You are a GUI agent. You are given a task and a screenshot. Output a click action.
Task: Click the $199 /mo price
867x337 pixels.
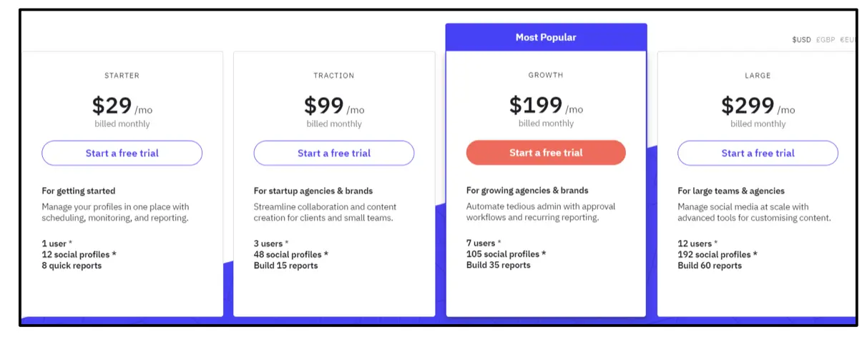[546, 106]
